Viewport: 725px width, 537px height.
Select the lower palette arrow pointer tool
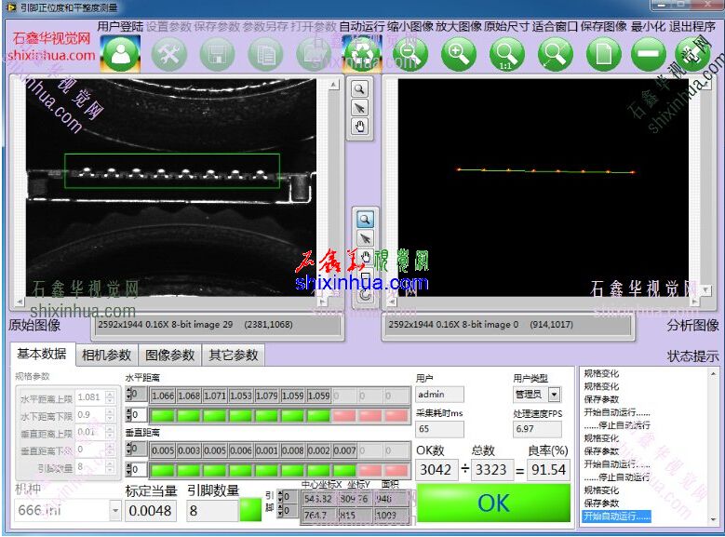click(x=365, y=238)
